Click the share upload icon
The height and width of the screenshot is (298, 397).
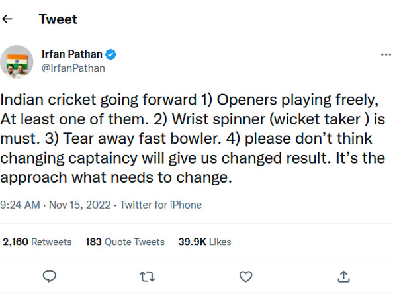click(343, 276)
